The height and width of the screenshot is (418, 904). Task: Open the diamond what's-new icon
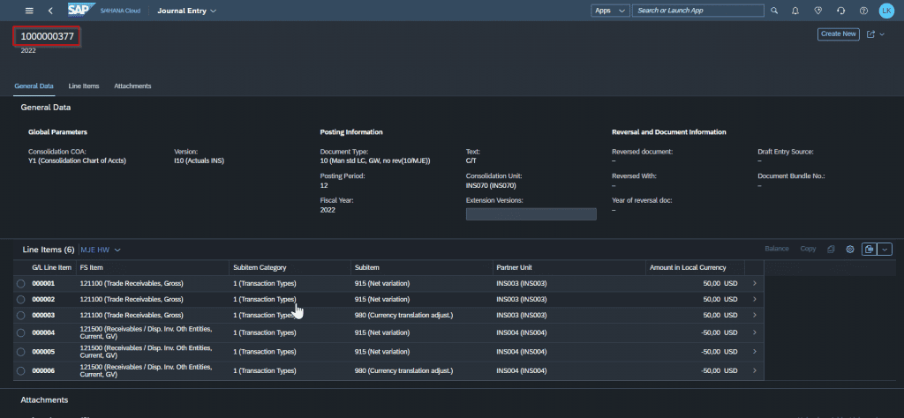(x=817, y=11)
